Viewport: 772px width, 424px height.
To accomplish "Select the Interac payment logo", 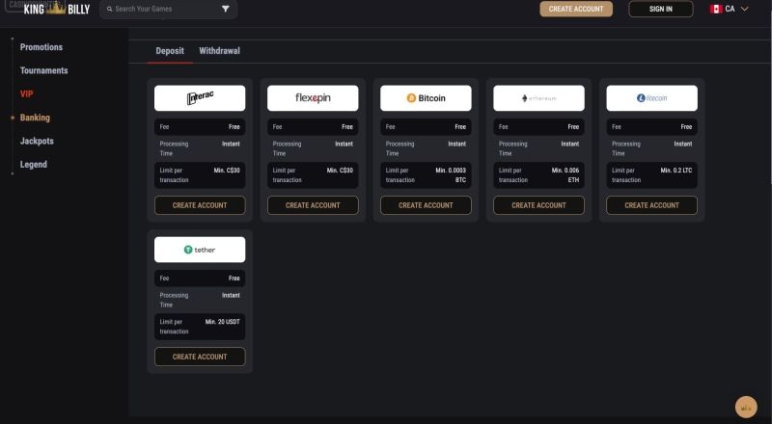I will [x=200, y=98].
